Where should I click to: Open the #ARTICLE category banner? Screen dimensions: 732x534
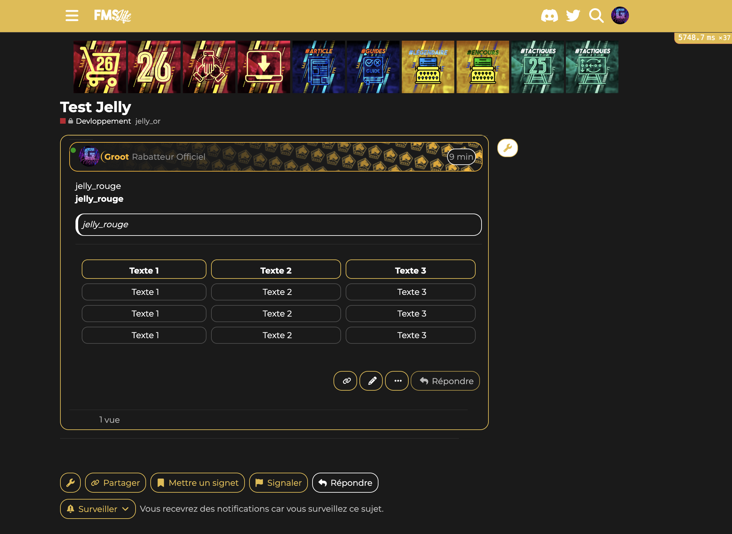click(318, 67)
